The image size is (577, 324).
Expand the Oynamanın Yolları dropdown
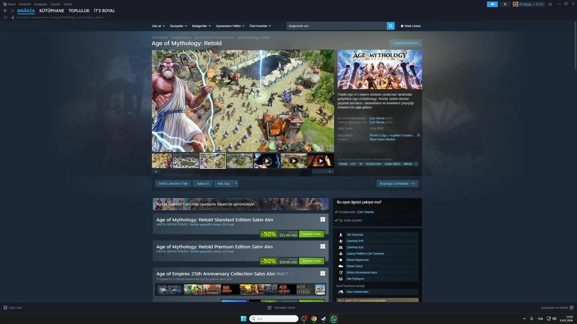click(230, 26)
